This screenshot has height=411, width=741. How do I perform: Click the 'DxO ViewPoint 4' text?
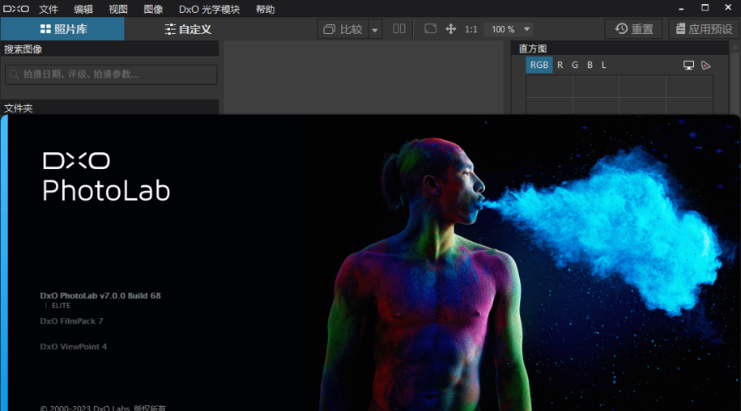point(73,347)
